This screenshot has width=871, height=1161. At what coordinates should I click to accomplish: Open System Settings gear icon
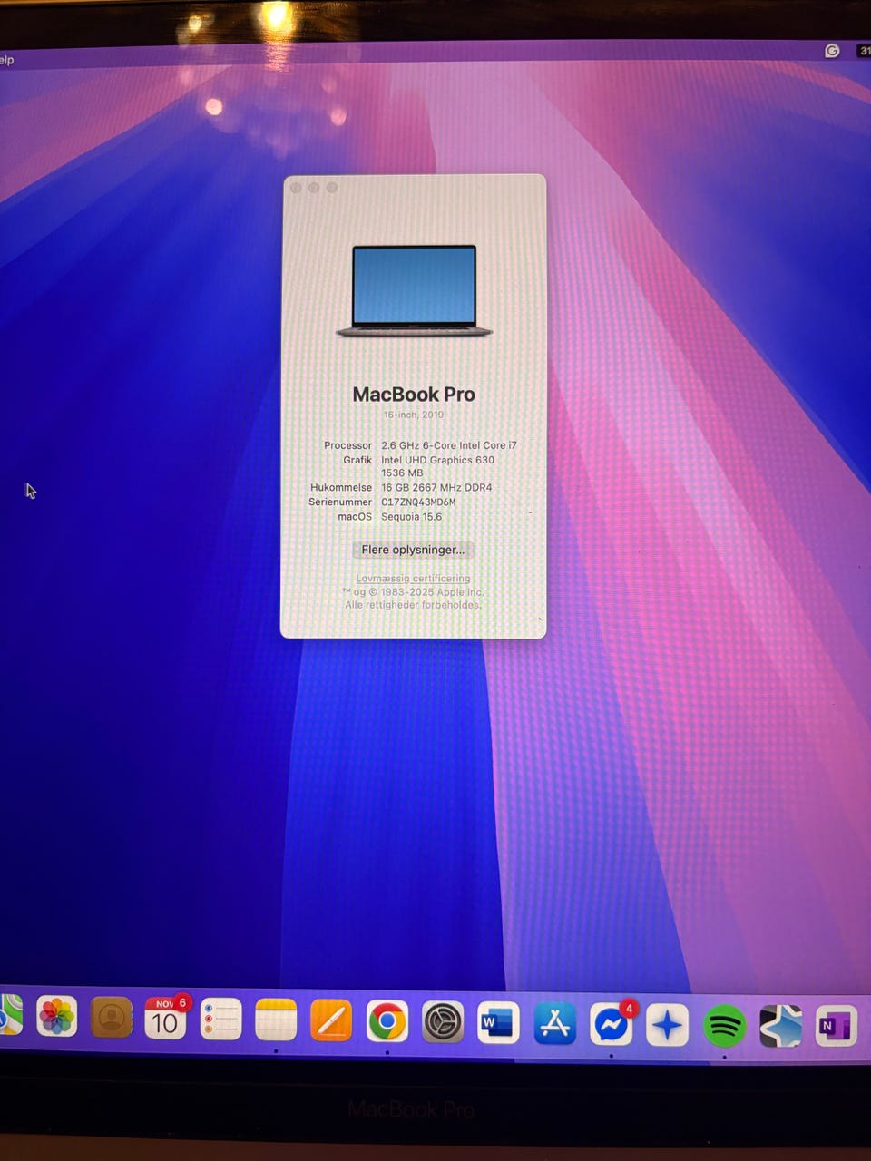point(443,1023)
